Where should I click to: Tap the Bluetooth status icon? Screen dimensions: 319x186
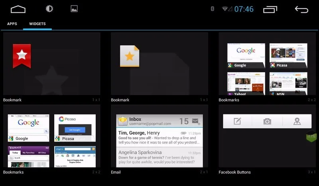click(212, 9)
